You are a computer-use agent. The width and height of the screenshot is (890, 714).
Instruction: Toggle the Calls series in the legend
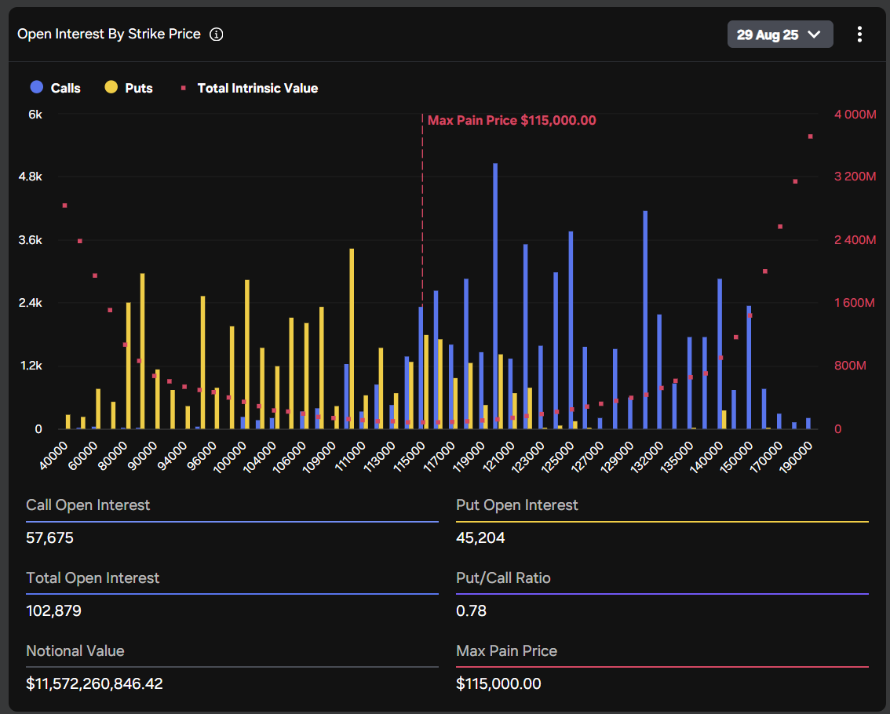pyautogui.click(x=56, y=88)
